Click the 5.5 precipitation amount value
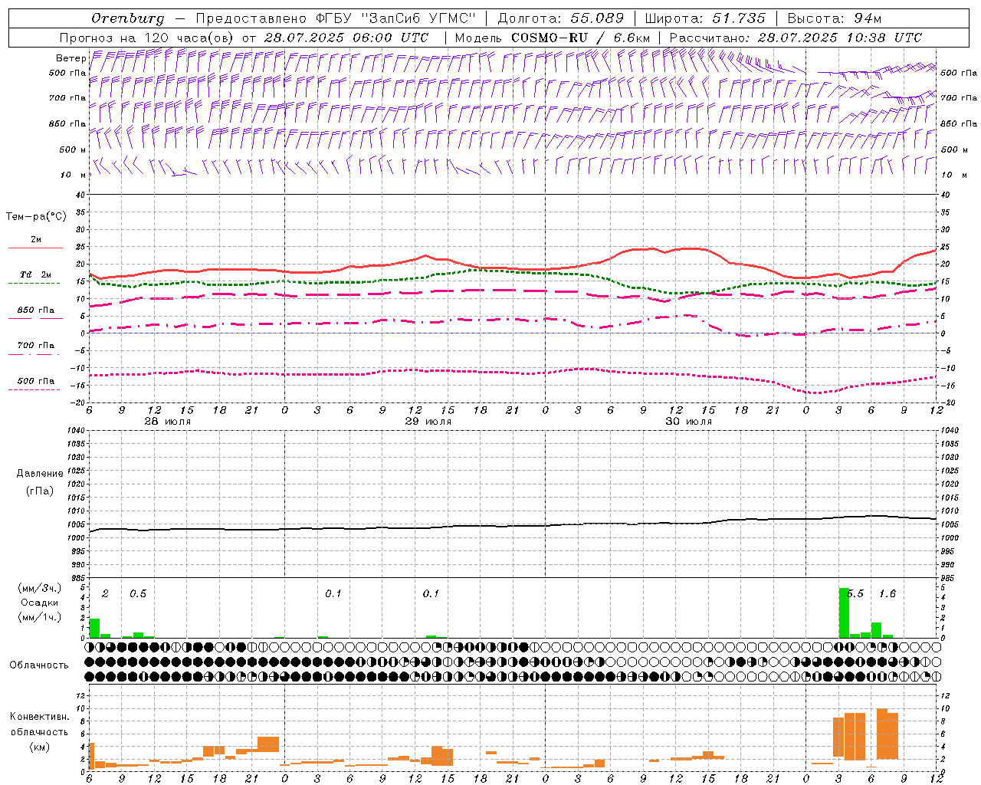This screenshot has height=785, width=981. point(855,594)
